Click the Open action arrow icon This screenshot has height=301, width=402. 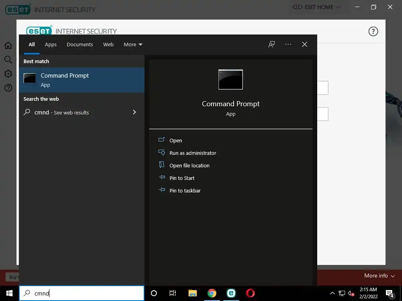click(x=161, y=140)
